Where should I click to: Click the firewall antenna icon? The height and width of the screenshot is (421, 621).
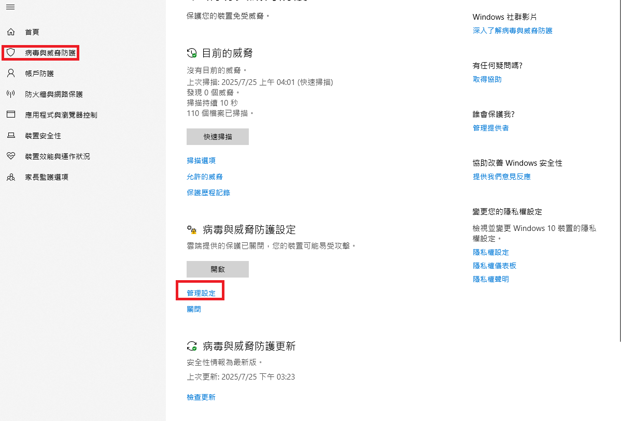pos(11,94)
